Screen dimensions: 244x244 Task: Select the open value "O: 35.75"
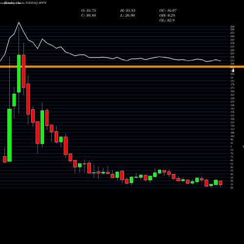(88, 11)
